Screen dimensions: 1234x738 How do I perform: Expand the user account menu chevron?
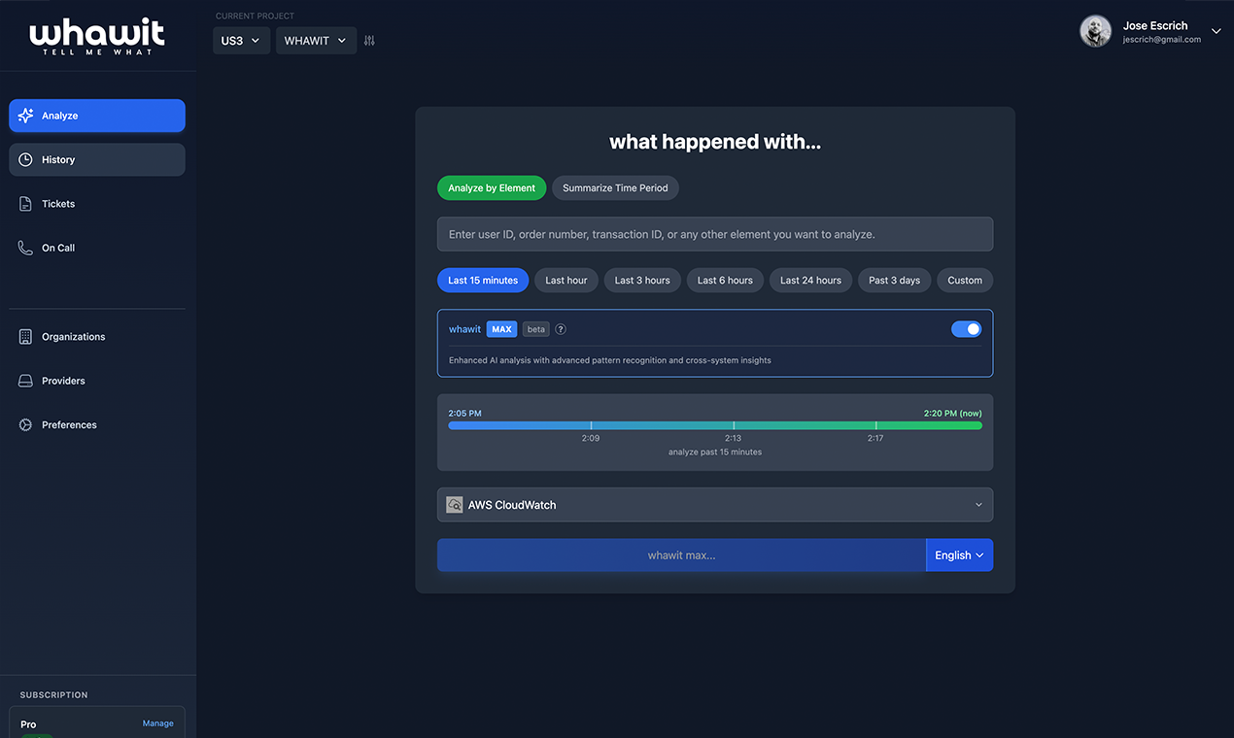[1217, 31]
